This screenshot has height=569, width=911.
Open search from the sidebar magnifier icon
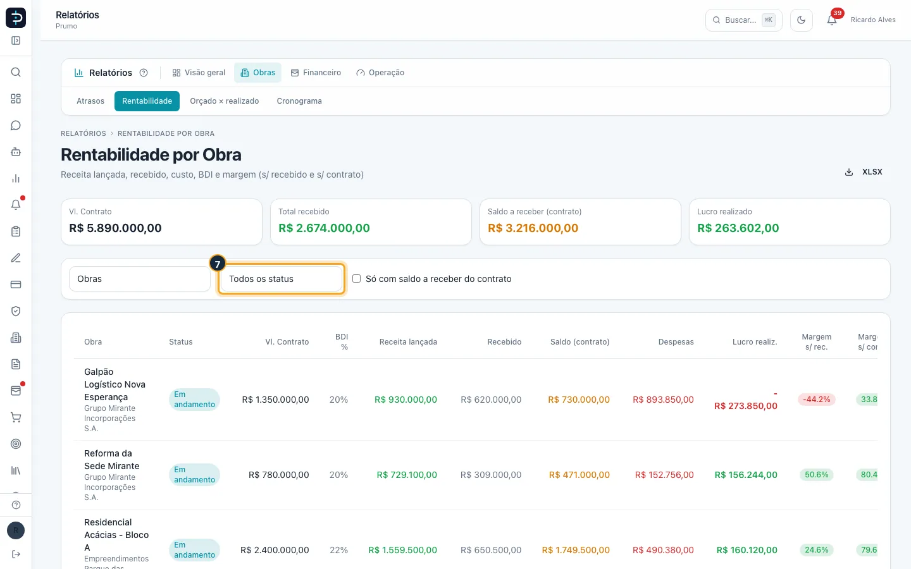tap(16, 72)
